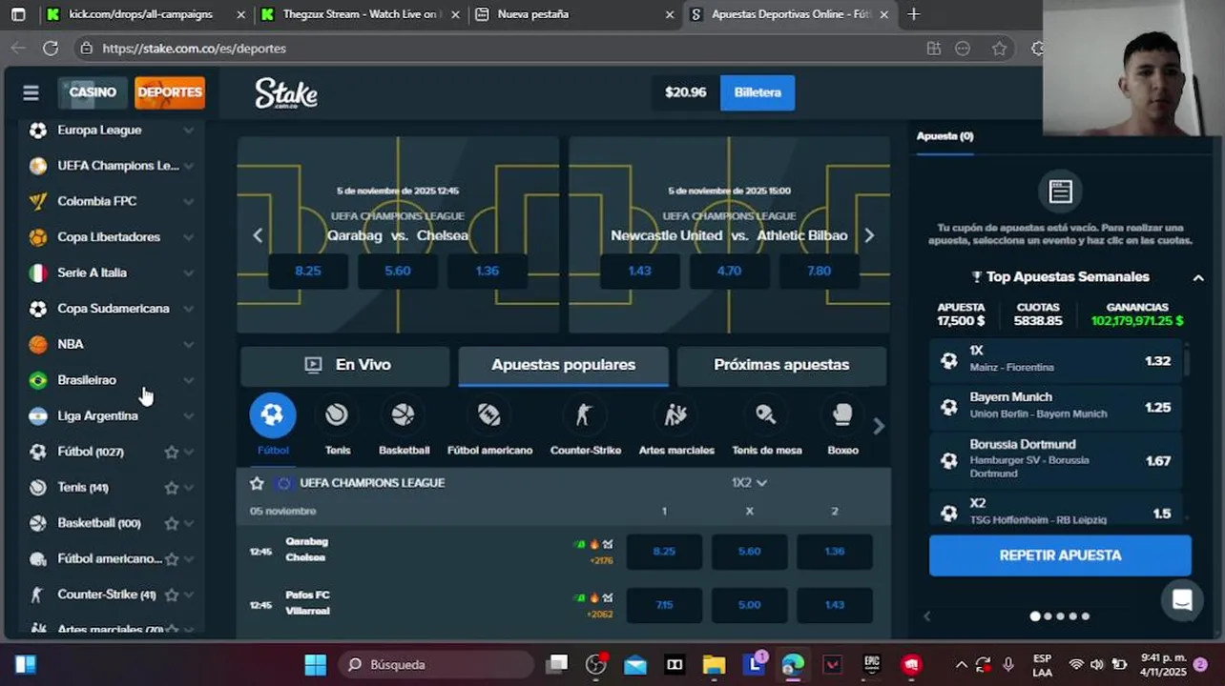This screenshot has height=686, width=1225.
Task: Select 4.70 draw odds Newcastle vs Athletic
Action: (x=729, y=271)
